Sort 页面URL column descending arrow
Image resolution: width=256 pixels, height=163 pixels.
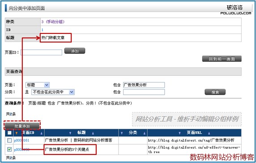pos(179,133)
